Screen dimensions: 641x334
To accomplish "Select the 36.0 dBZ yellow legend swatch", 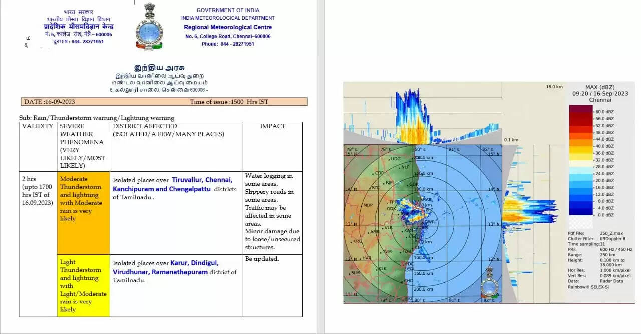I will [x=580, y=152].
